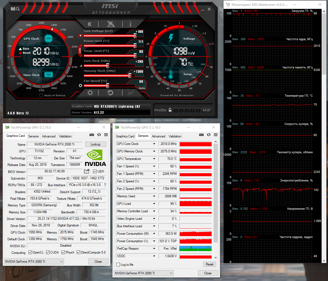Click the Core Clock (MHz) slider handle

tap(107, 66)
